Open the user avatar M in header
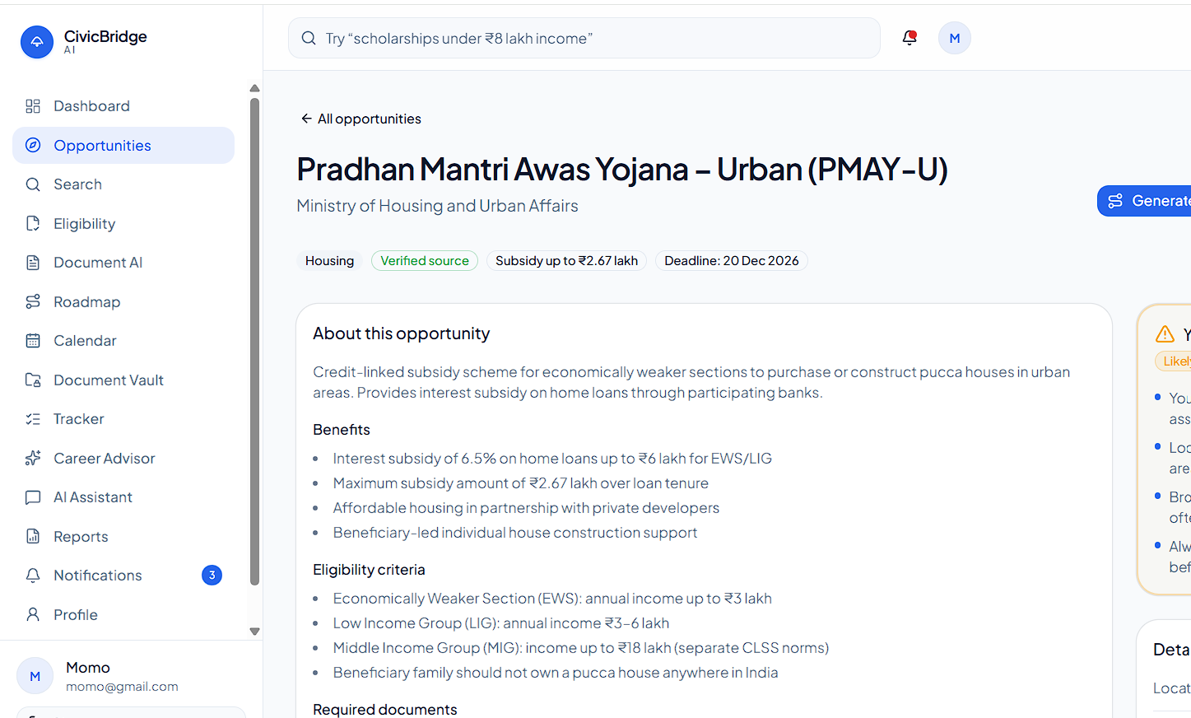This screenshot has height=718, width=1191. 955,38
